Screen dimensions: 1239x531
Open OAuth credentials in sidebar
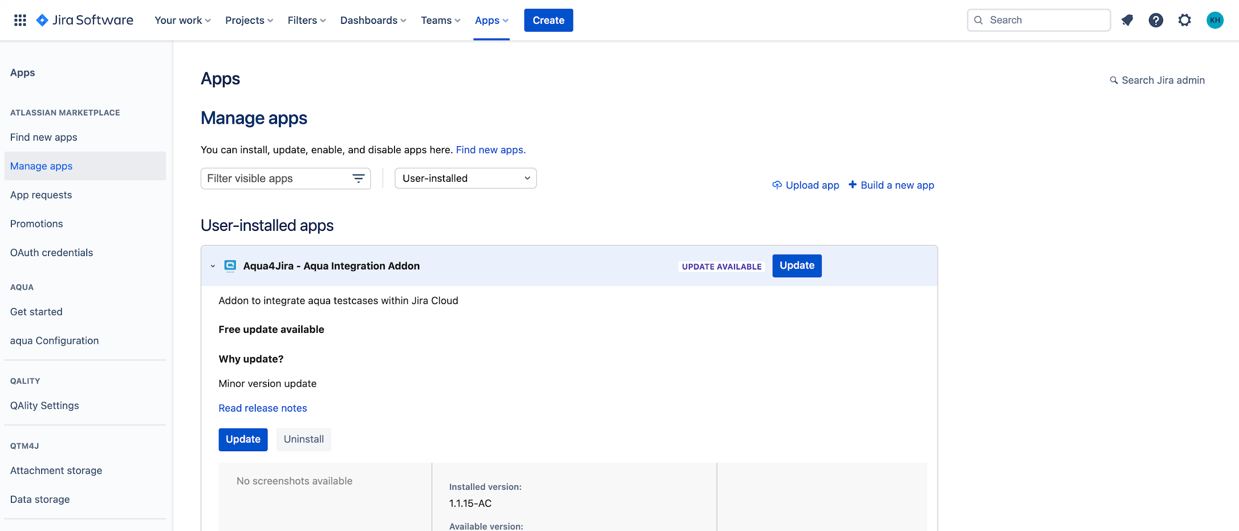(52, 253)
